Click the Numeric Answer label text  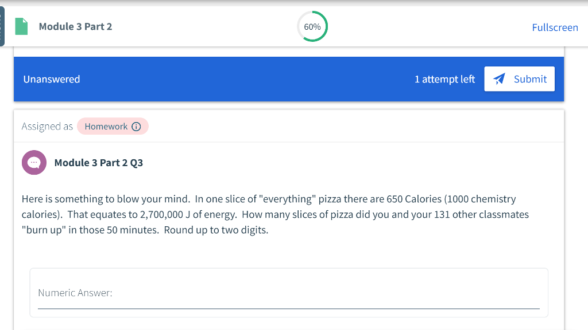point(75,293)
